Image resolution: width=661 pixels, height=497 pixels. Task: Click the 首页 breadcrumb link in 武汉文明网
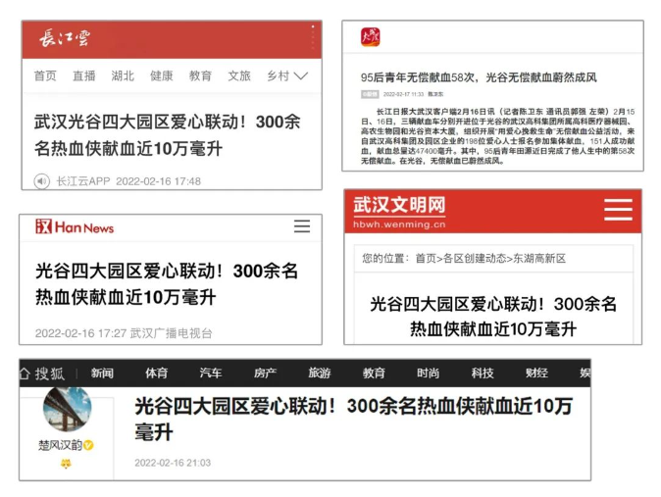coord(426,258)
